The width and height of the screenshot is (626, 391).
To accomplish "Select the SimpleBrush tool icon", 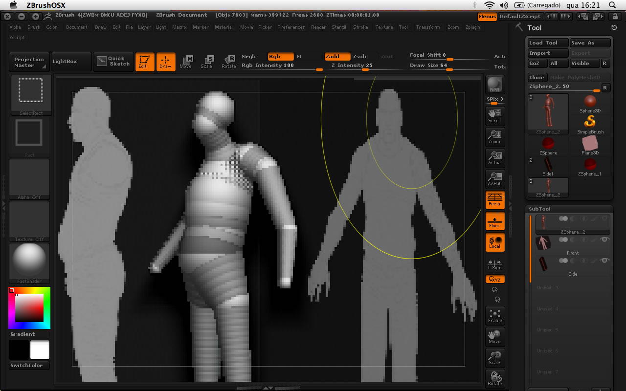I will coord(590,124).
